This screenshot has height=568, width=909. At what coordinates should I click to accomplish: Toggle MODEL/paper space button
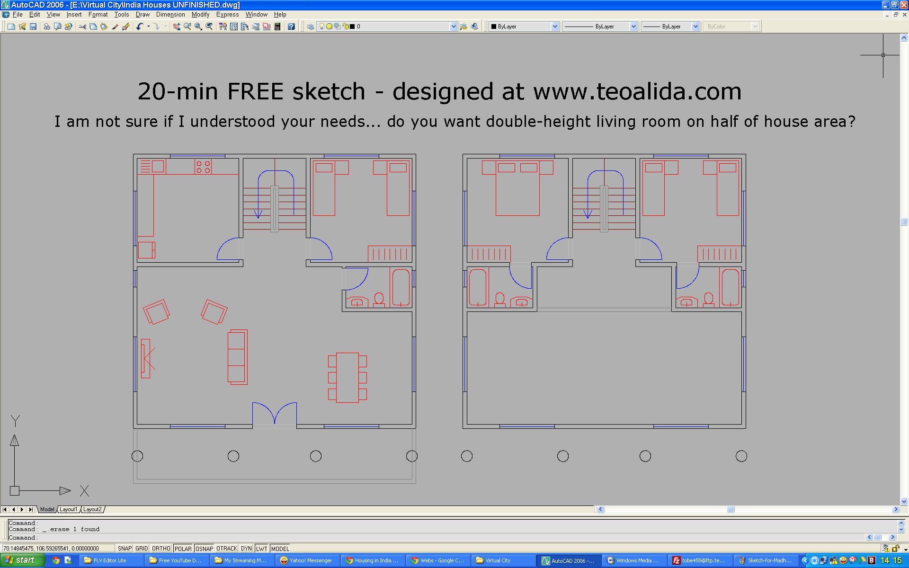[x=280, y=548]
